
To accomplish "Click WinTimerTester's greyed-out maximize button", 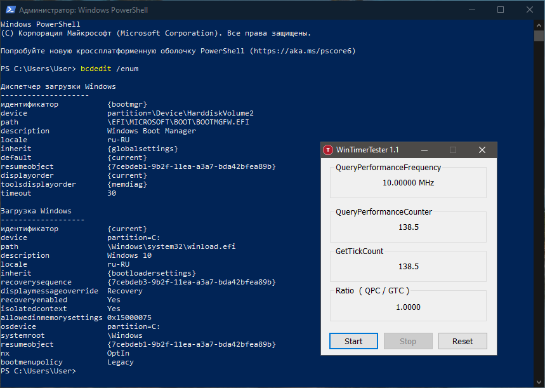I will tap(453, 150).
